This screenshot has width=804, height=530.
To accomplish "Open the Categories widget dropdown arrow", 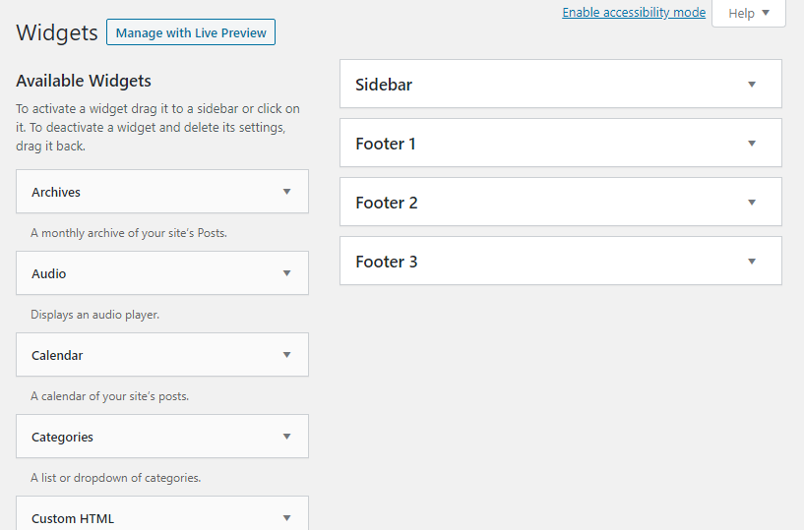I will point(286,437).
